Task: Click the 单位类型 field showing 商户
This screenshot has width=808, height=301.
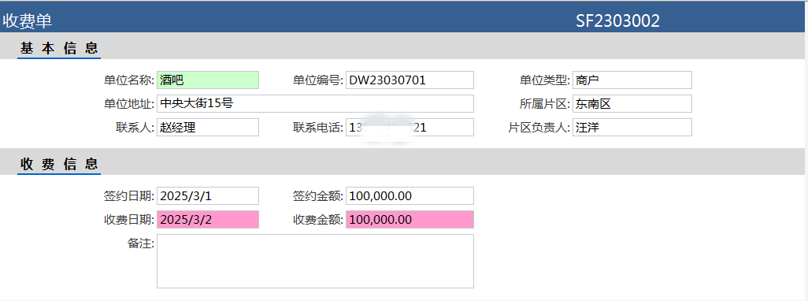Action: [632, 80]
